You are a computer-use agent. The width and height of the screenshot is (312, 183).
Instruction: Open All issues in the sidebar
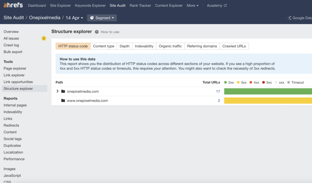point(11,38)
